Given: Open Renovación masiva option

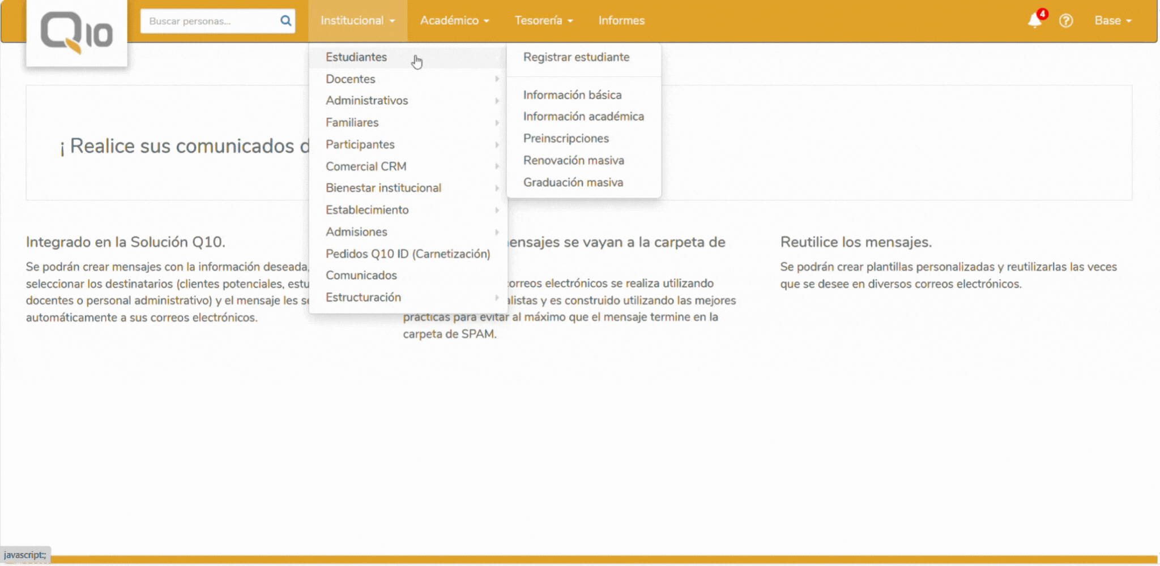Looking at the screenshot, I should coord(573,161).
